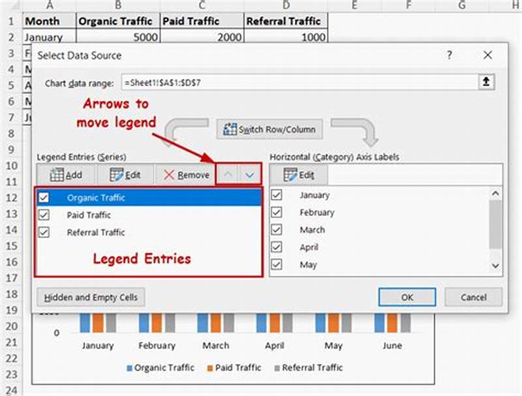The height and width of the screenshot is (396, 522).
Task: Click the Remove series icon
Action: click(168, 174)
